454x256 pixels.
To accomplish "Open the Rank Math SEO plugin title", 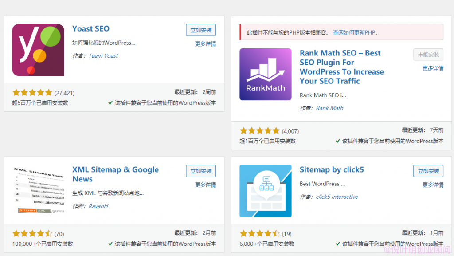I will tap(342, 67).
